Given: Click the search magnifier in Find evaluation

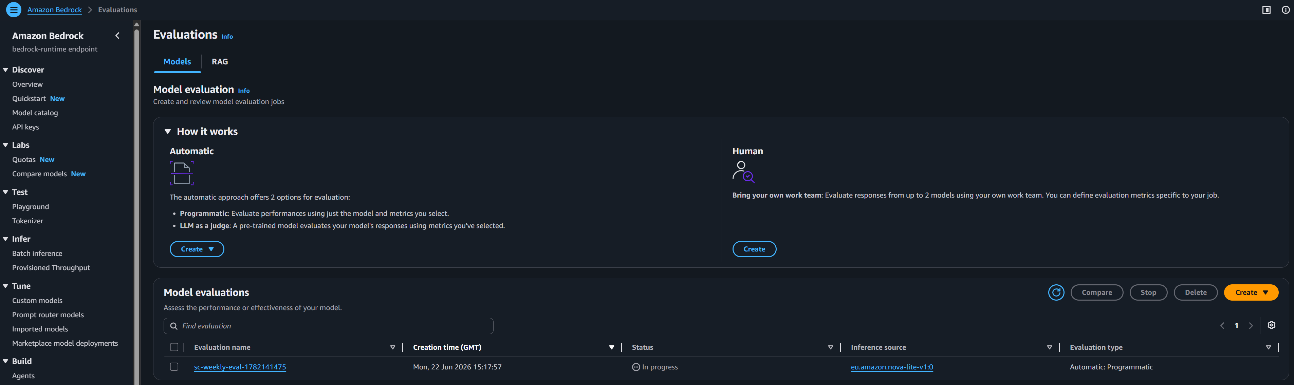Looking at the screenshot, I should click(x=174, y=326).
